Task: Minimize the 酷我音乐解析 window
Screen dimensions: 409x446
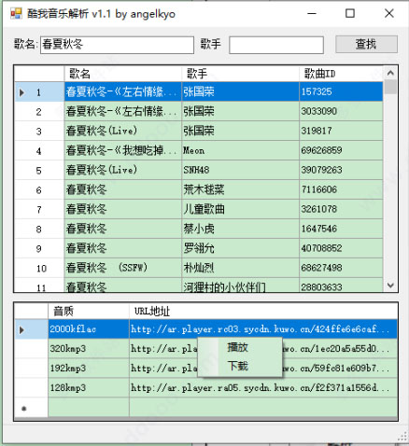Action: pyautogui.click(x=312, y=13)
